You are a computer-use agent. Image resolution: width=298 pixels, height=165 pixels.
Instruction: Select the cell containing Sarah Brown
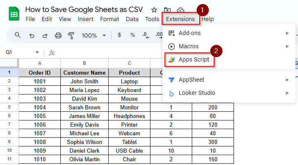click(84, 107)
